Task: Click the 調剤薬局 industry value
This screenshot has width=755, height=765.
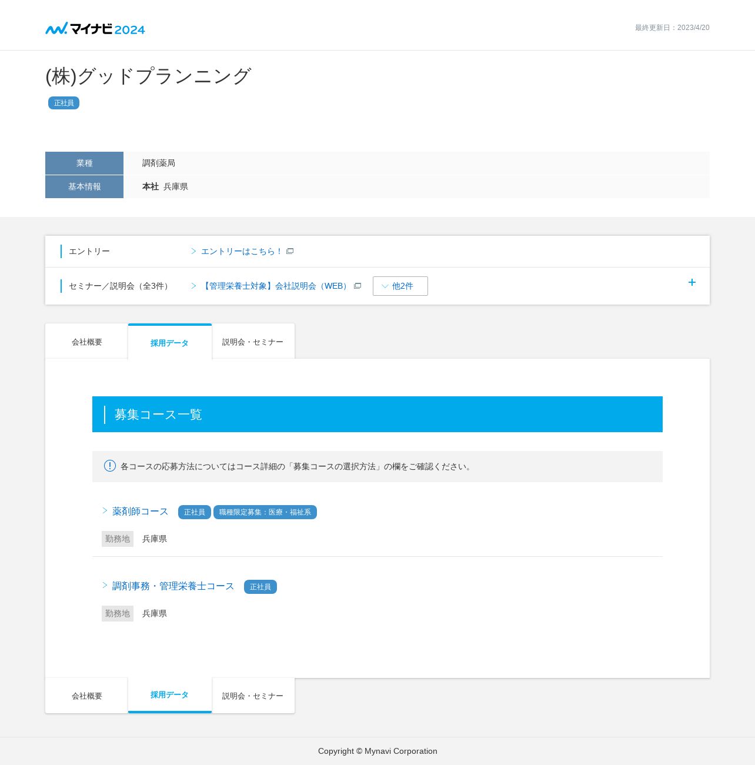Action: click(159, 163)
